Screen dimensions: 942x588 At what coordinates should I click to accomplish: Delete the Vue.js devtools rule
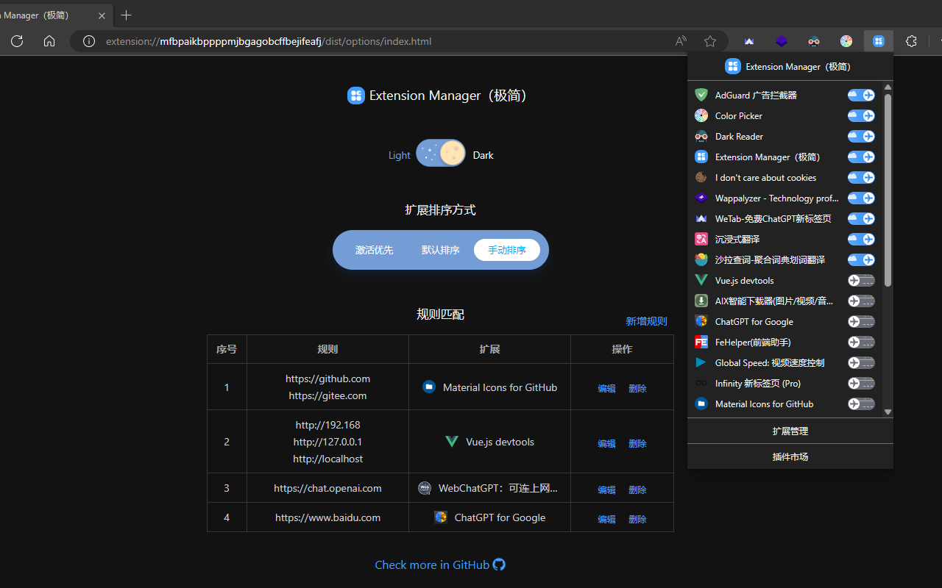(637, 443)
